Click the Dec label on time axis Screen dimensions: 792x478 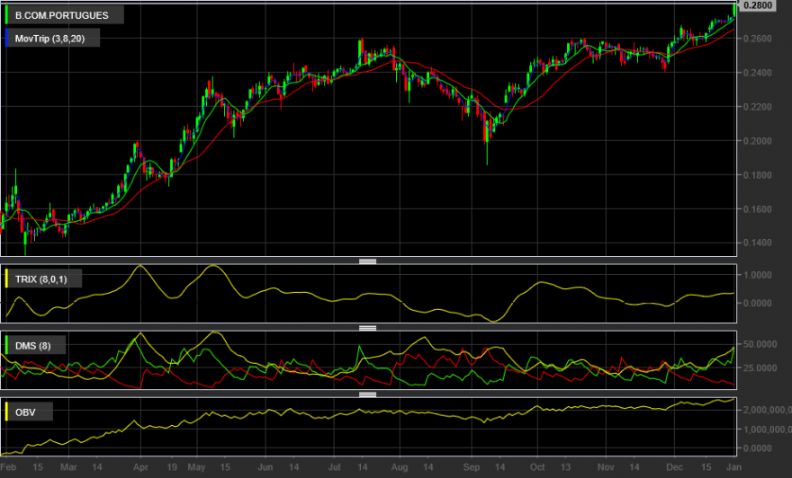click(674, 467)
